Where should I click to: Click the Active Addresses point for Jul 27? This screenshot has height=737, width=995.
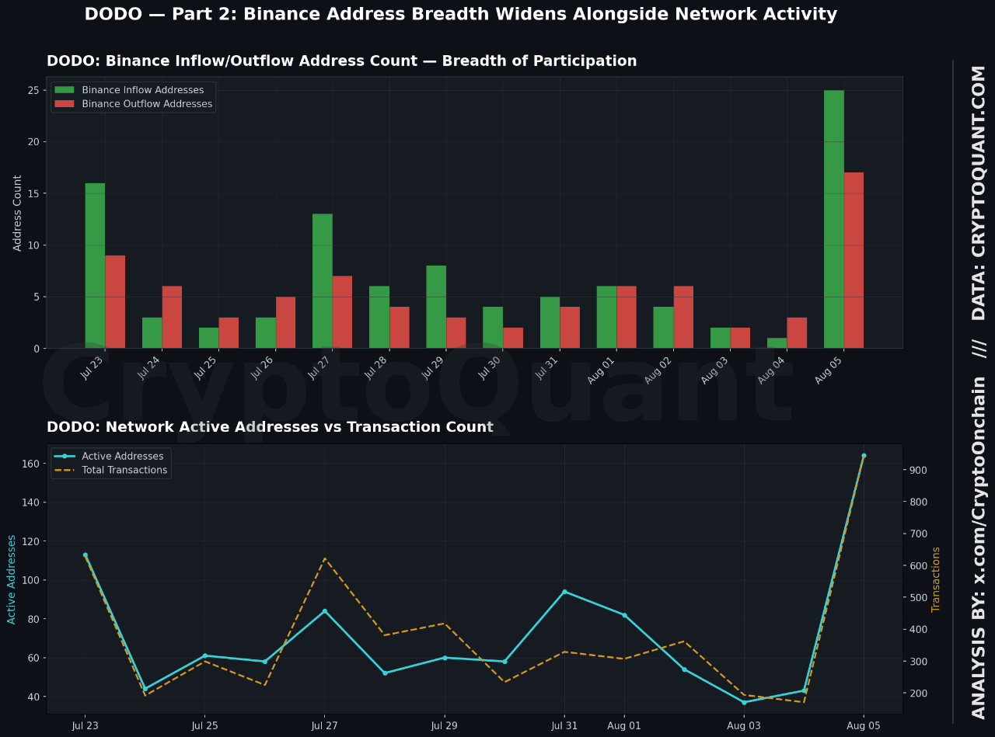pos(325,611)
